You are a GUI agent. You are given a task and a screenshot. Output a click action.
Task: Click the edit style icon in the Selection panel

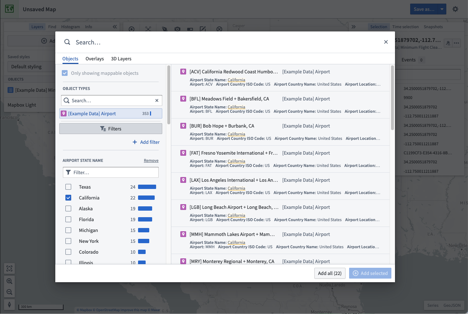(x=448, y=43)
